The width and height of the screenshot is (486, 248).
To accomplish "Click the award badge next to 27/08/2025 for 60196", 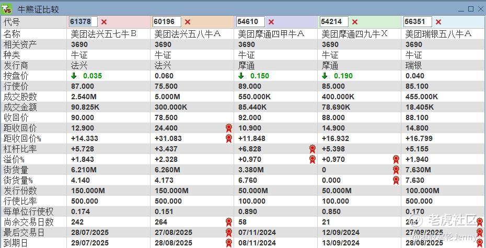I will pos(229,232).
